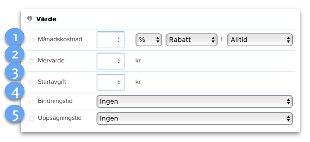
Task: Open the Bindningstid Ingen dropdown
Action: click(x=195, y=101)
